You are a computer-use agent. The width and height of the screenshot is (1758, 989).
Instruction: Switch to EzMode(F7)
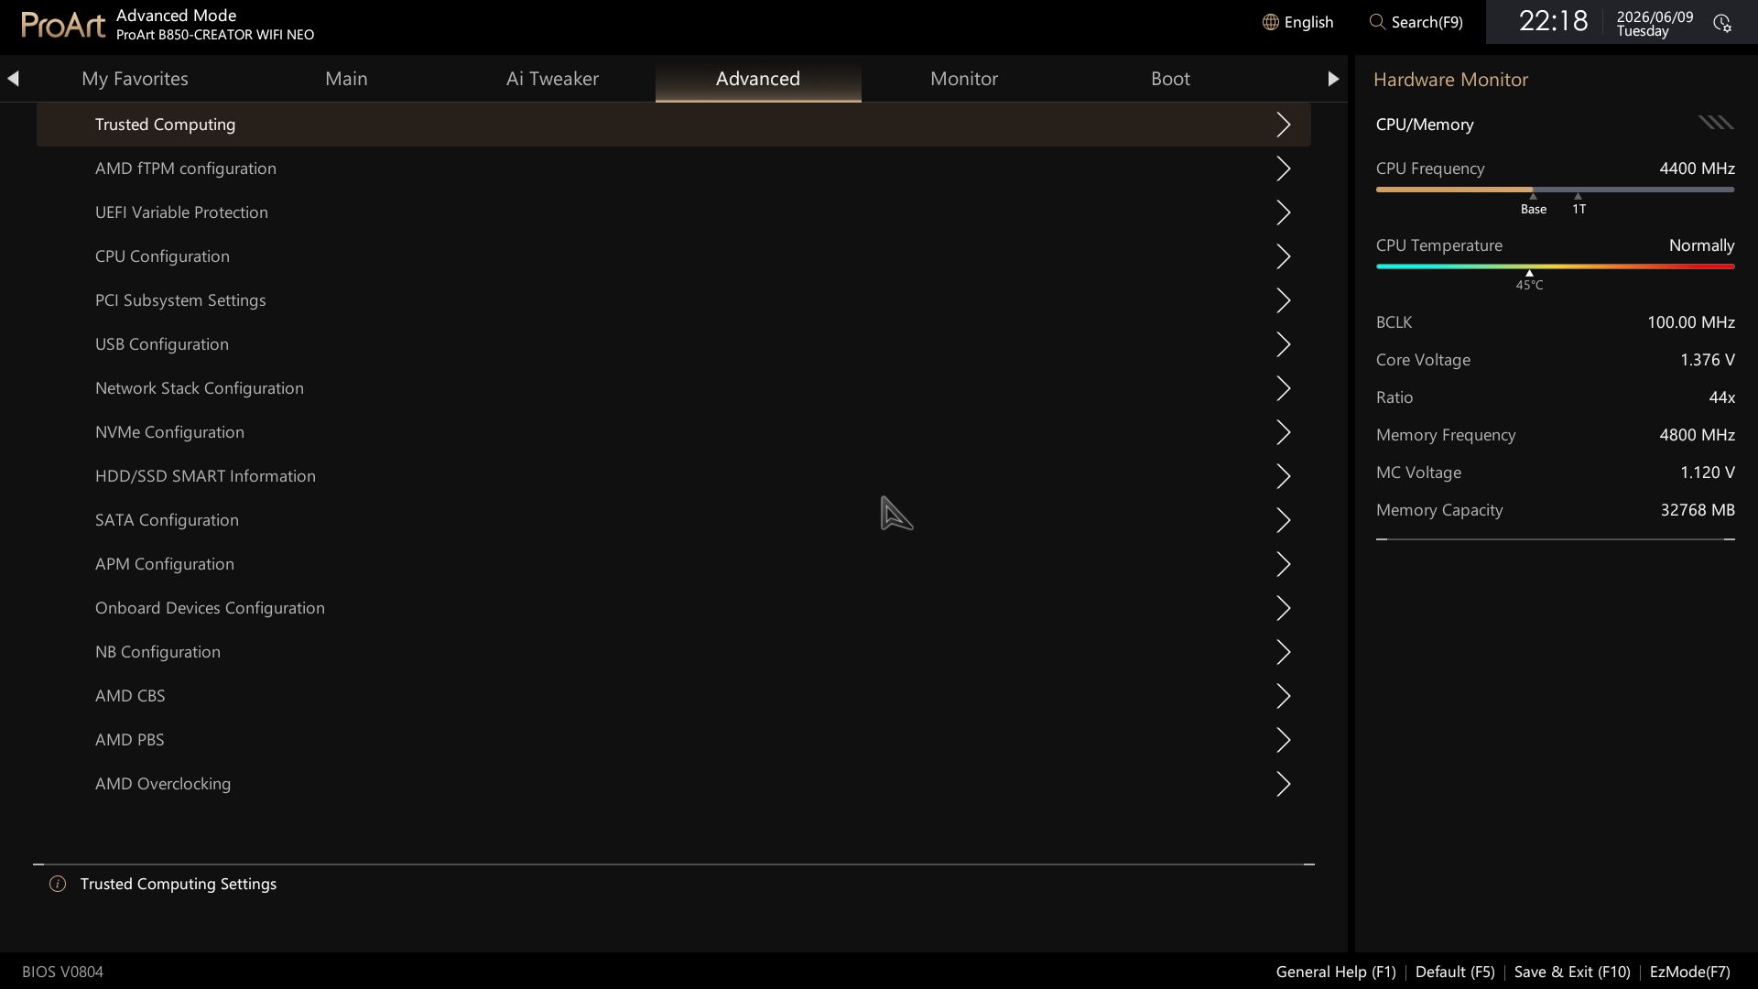point(1689,972)
